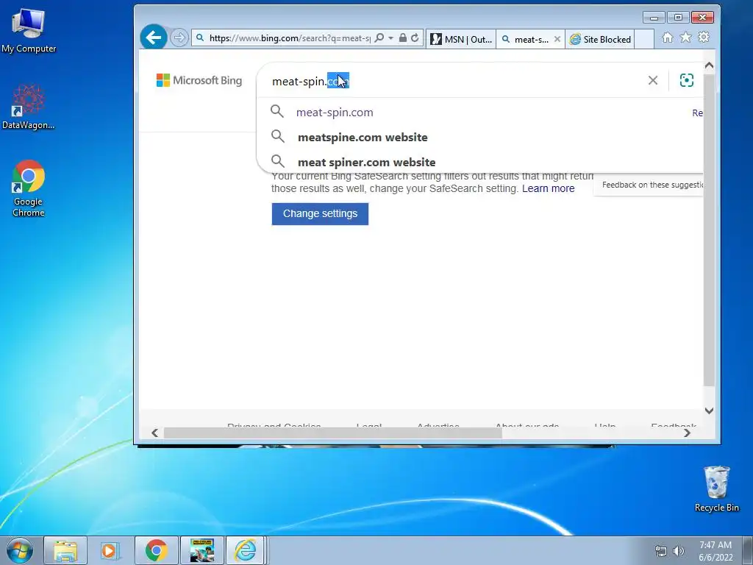Click the Internet Explorer taskbar icon

coord(246,550)
